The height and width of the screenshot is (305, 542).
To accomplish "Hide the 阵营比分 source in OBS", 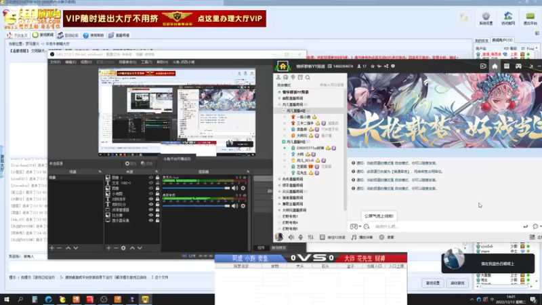I will pyautogui.click(x=150, y=205).
